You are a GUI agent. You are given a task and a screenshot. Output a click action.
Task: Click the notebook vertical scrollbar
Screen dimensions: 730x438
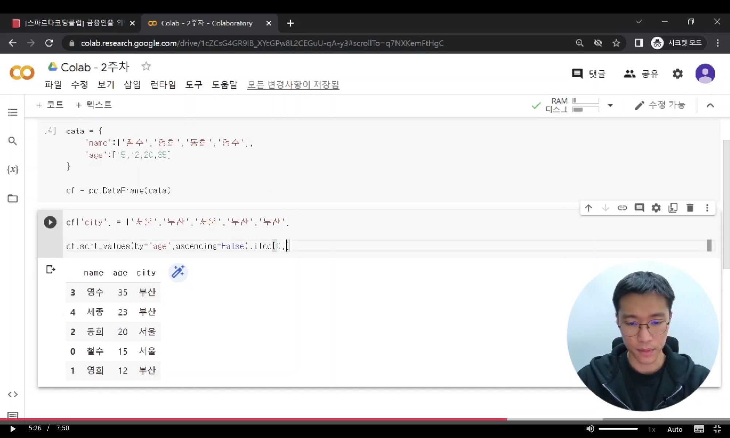point(726,204)
